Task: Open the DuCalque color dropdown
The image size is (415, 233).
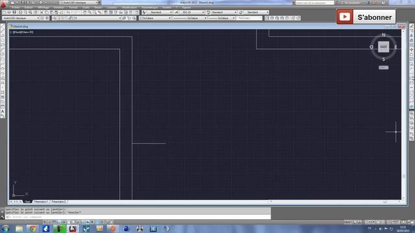Action: (155, 18)
